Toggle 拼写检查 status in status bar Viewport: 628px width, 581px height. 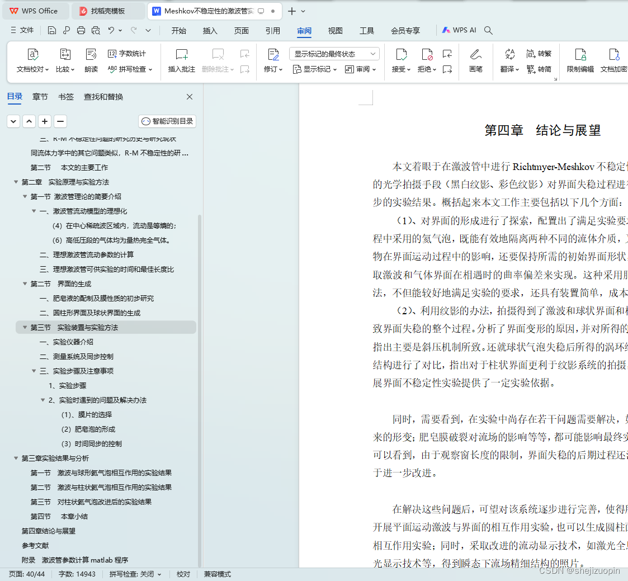pyautogui.click(x=135, y=574)
